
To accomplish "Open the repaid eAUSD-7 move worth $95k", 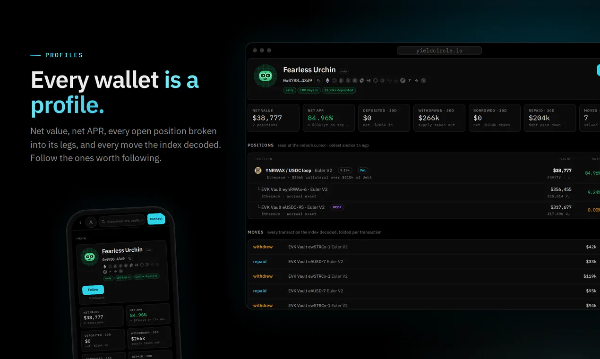I will tap(424, 291).
